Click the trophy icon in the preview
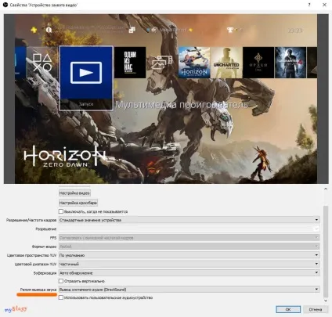 (230, 30)
